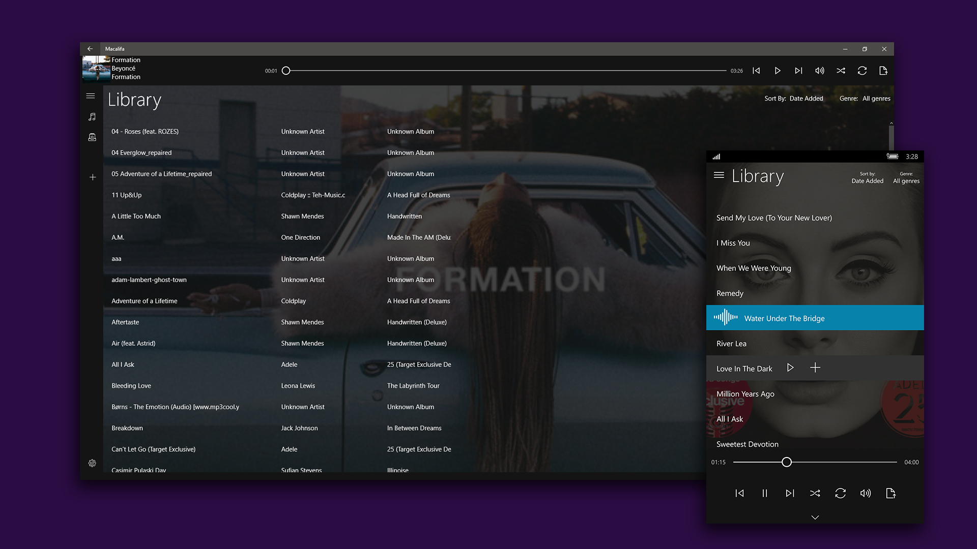Open the playlist file icon in desktop player
This screenshot has width=977, height=549.
883,71
